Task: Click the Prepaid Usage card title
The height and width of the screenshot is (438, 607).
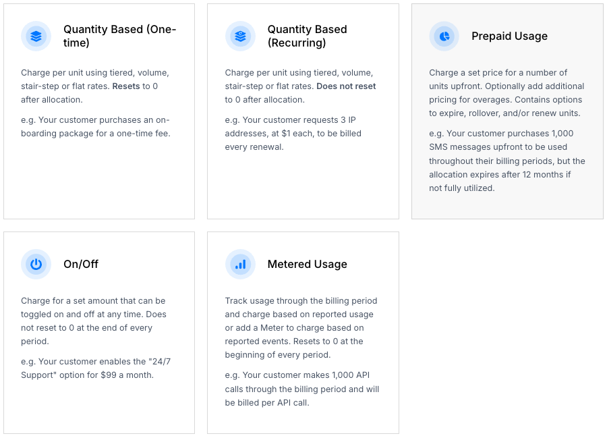Action: click(509, 36)
